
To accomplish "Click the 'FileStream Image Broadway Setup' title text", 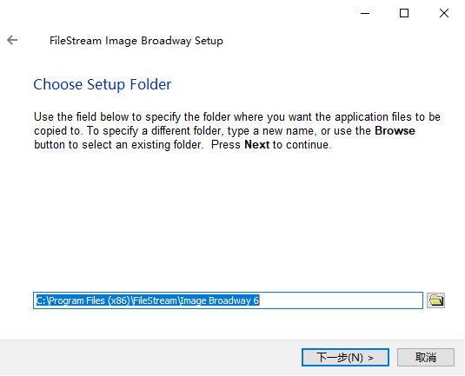I will click(136, 41).
